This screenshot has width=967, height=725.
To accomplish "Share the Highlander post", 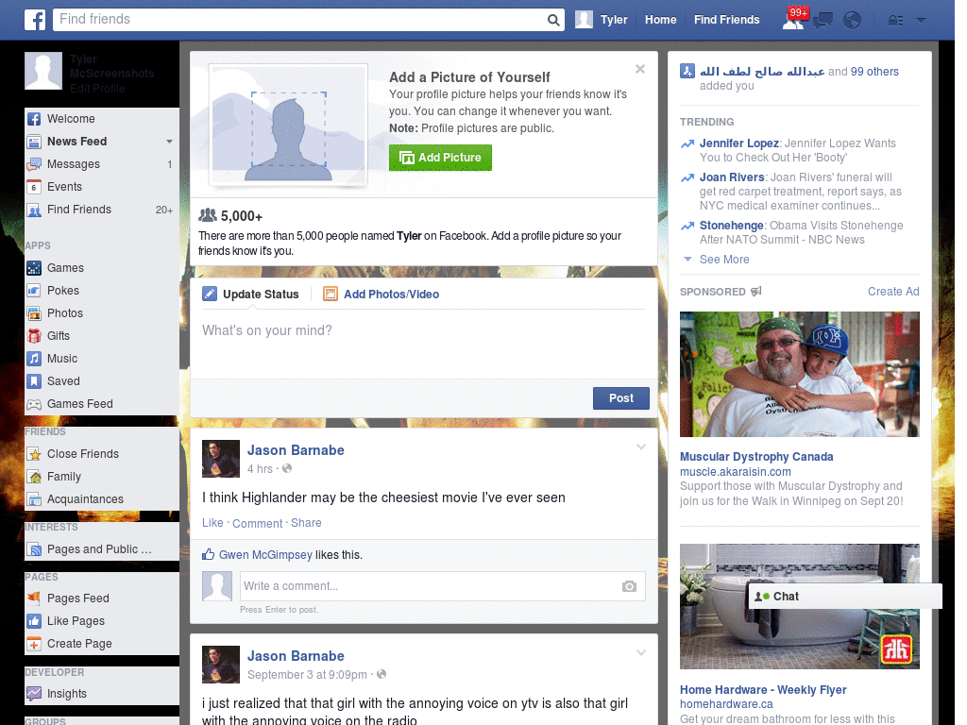I will [306, 523].
